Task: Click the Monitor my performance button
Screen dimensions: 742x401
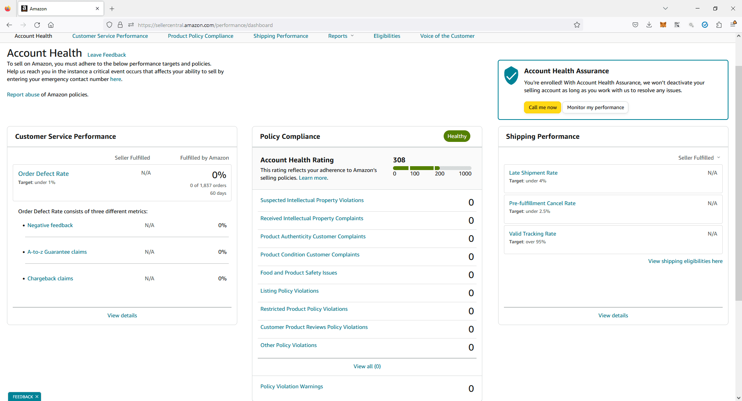Action: pyautogui.click(x=596, y=108)
